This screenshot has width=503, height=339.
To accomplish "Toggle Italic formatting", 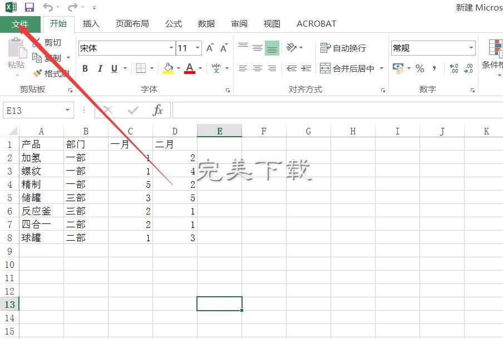I will click(x=100, y=68).
